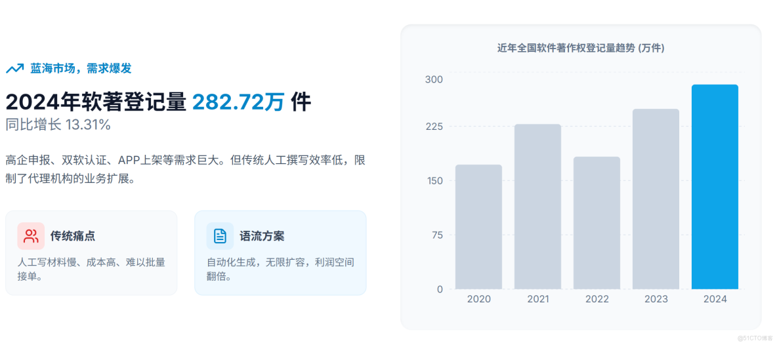Click the 2024 x-axis label

click(x=715, y=300)
